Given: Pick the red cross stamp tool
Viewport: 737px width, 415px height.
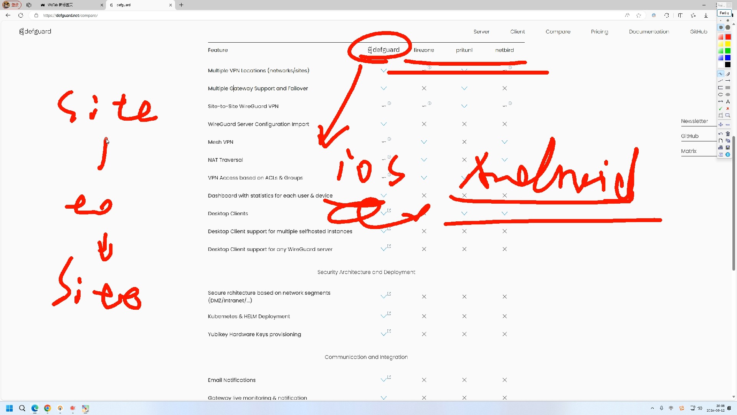Looking at the screenshot, I should point(728,109).
